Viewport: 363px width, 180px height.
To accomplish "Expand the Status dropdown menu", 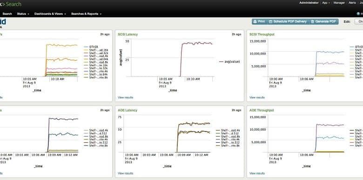I will pyautogui.click(x=23, y=14).
